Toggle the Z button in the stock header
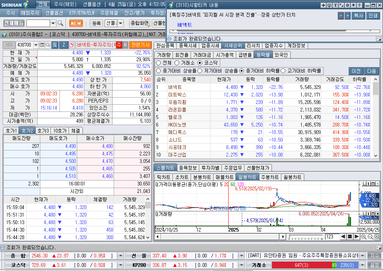383x271 pixels. tap(64, 45)
